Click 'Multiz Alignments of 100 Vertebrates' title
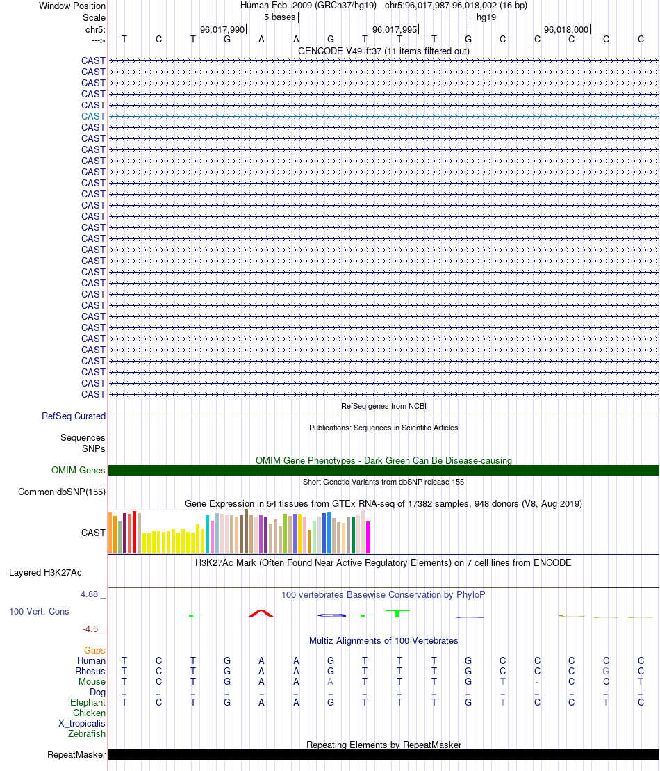Image resolution: width=660 pixels, height=771 pixels. [383, 641]
